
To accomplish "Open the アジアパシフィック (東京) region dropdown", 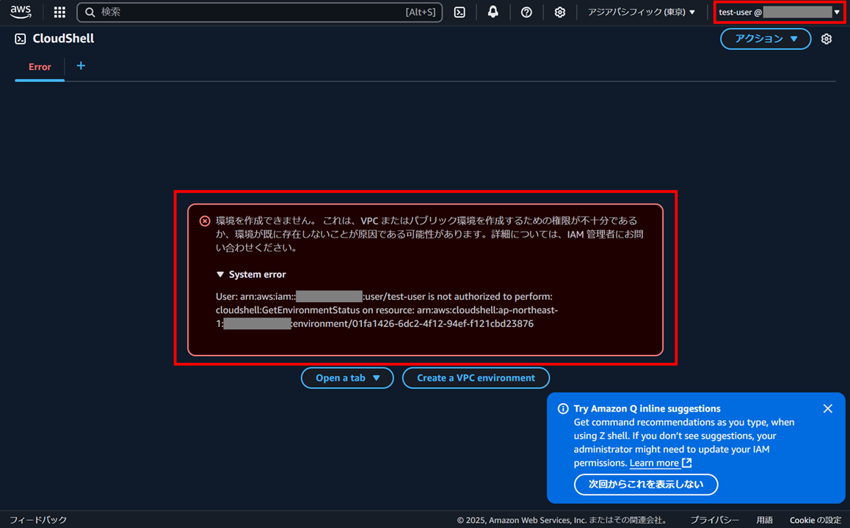I will point(642,12).
